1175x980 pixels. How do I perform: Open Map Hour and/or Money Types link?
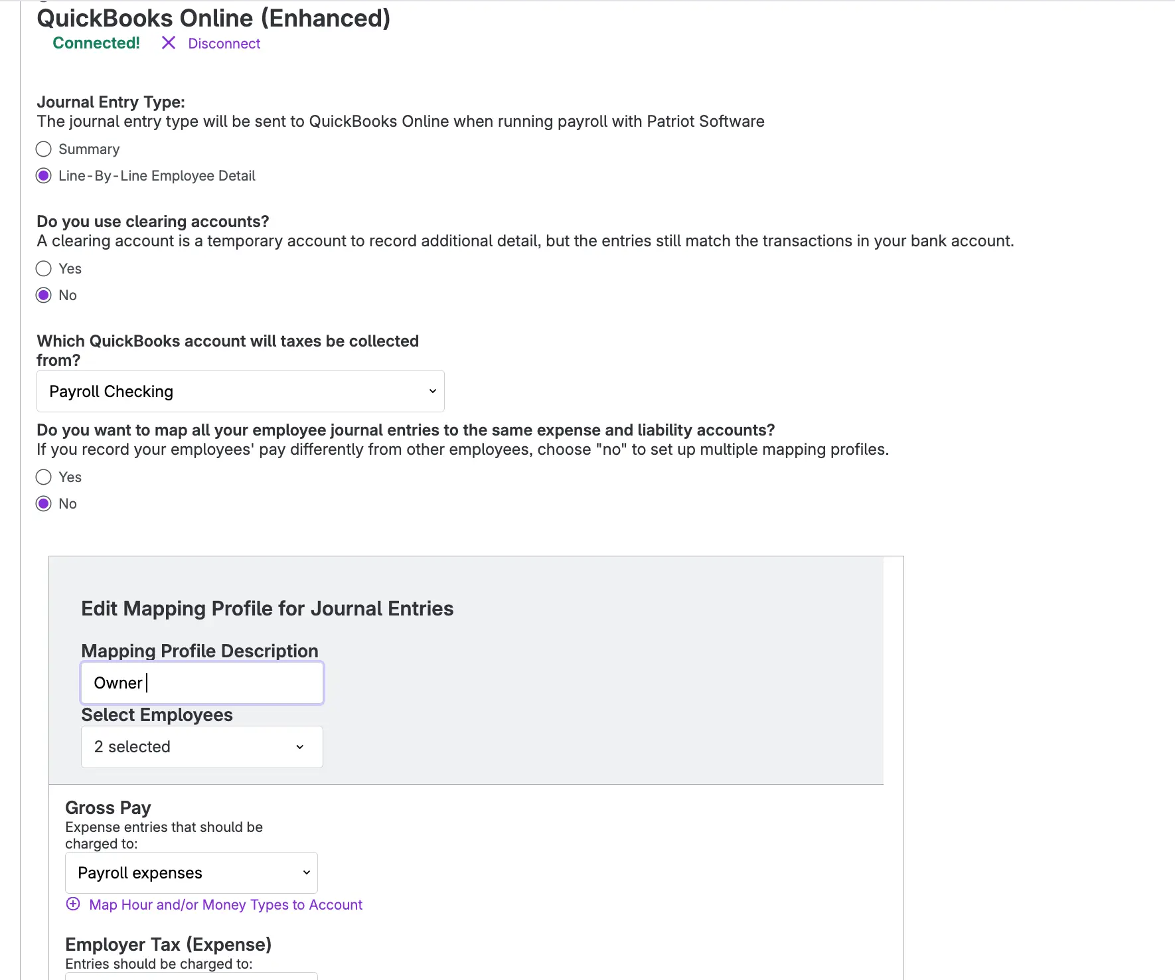pyautogui.click(x=226, y=905)
